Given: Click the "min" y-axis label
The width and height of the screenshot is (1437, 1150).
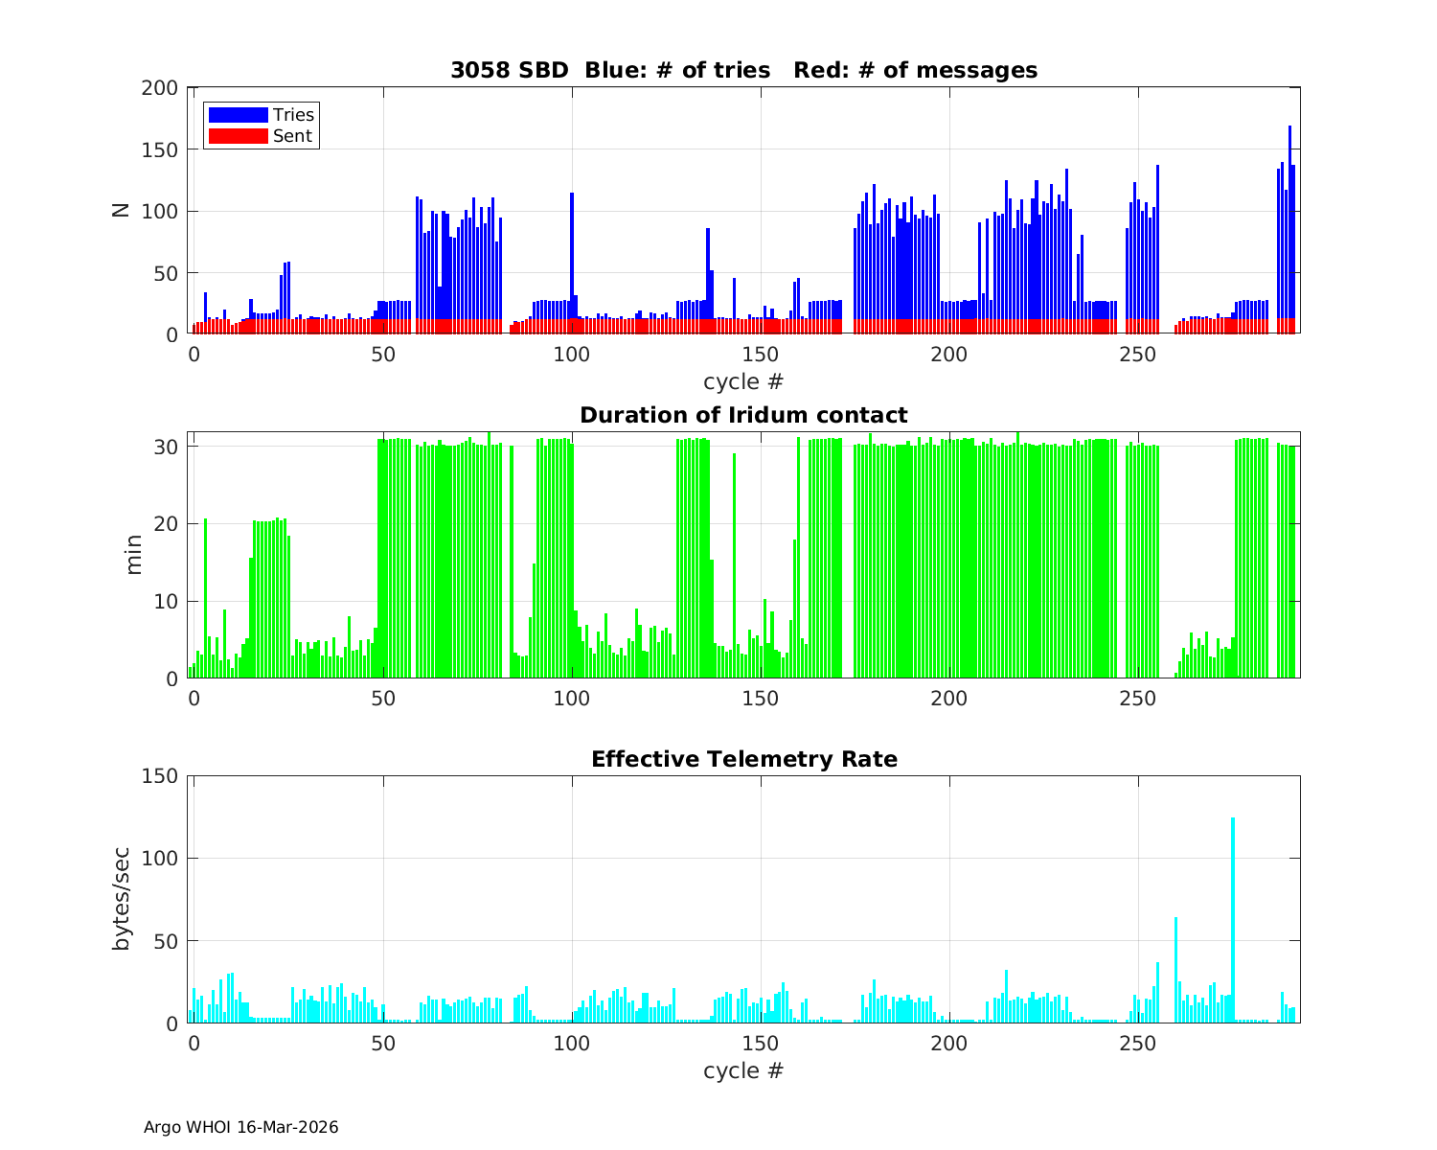Looking at the screenshot, I should [133, 555].
